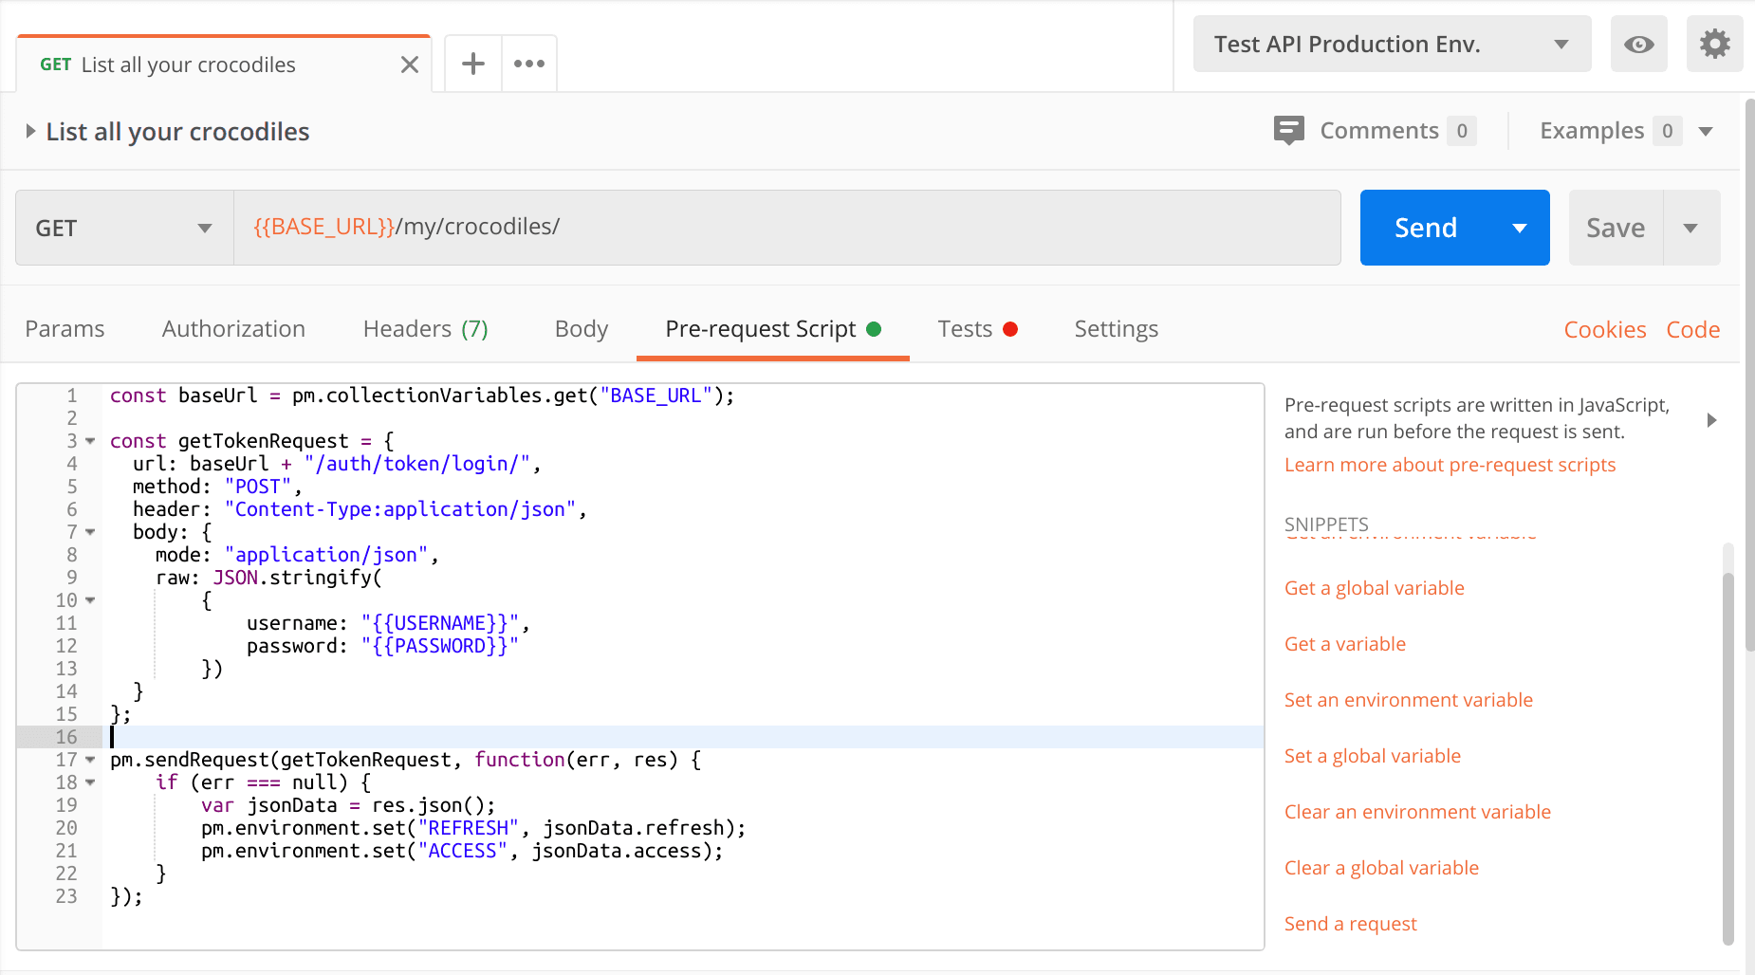Collapse the sendRequest block on line 17

click(x=88, y=760)
